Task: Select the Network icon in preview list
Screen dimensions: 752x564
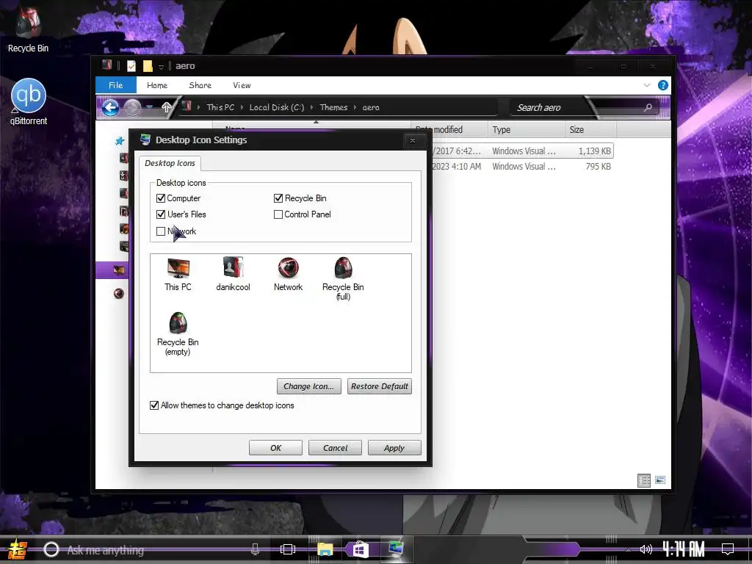Action: [288, 275]
